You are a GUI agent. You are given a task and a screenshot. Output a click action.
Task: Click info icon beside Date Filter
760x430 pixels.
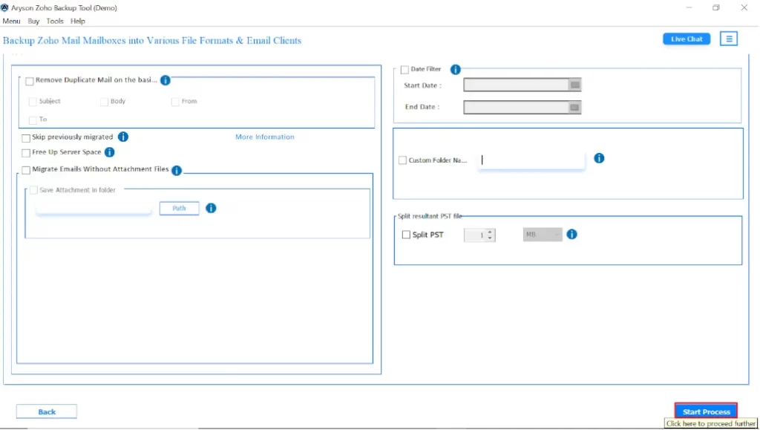point(456,70)
